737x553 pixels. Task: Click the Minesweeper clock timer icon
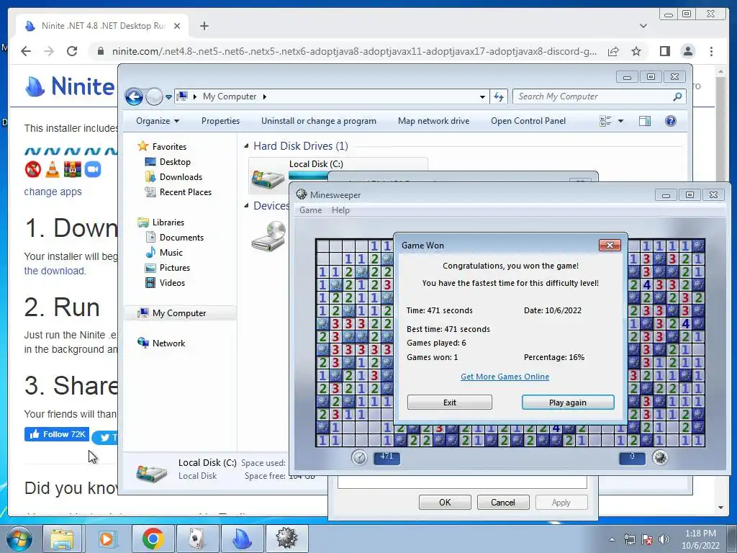(x=359, y=457)
